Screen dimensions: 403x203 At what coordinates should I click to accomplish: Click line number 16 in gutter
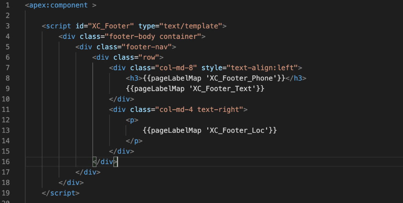tap(6, 162)
